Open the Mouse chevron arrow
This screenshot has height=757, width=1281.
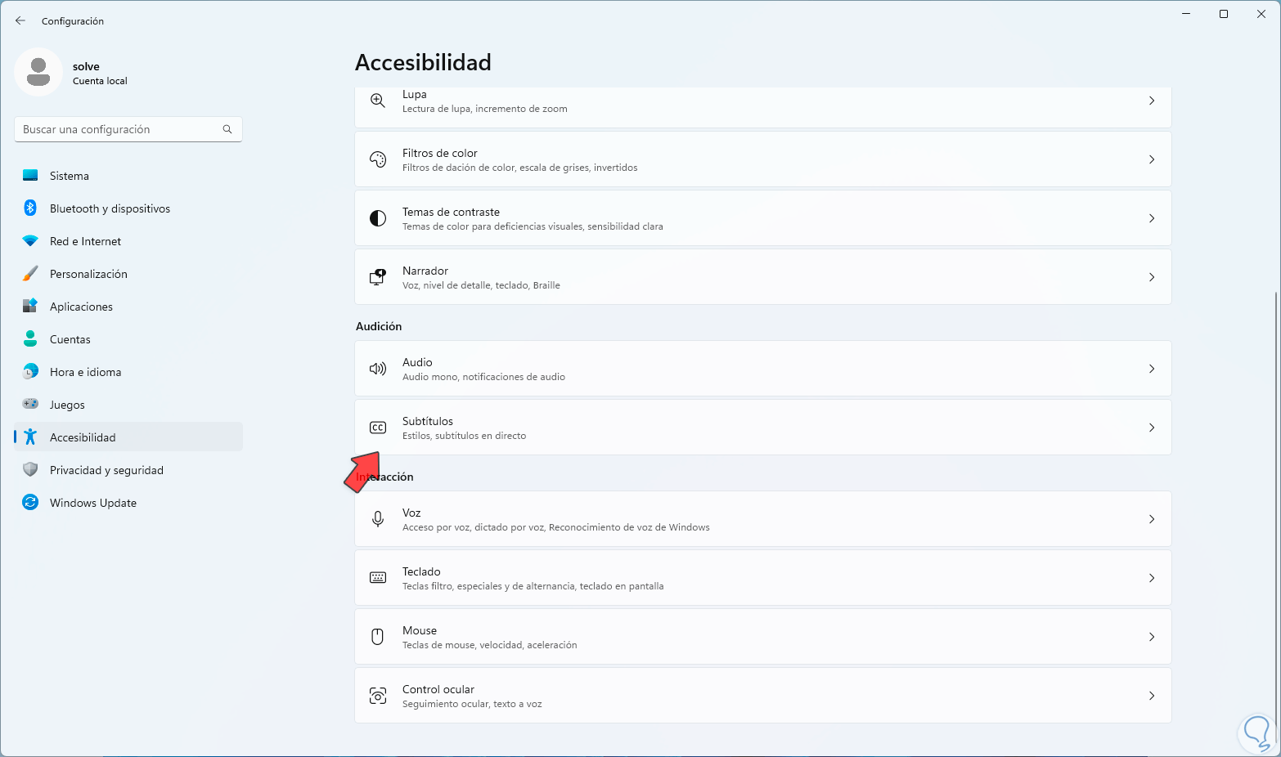(x=1152, y=637)
